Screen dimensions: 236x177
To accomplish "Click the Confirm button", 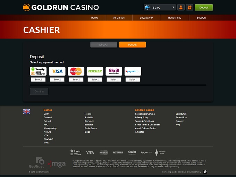I will (x=39, y=91).
